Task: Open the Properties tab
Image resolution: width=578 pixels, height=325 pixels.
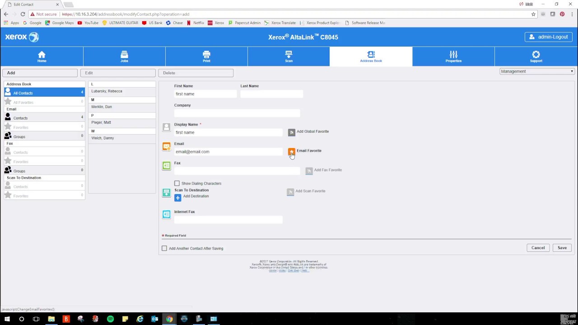Action: (x=453, y=56)
